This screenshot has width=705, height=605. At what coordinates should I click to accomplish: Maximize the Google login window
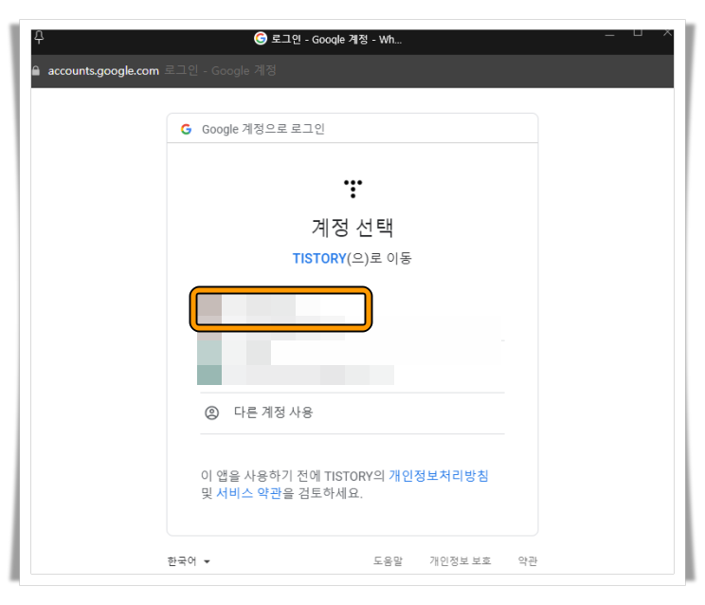tap(638, 33)
